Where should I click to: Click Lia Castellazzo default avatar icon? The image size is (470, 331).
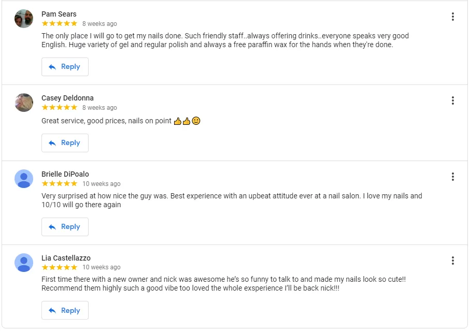[24, 263]
